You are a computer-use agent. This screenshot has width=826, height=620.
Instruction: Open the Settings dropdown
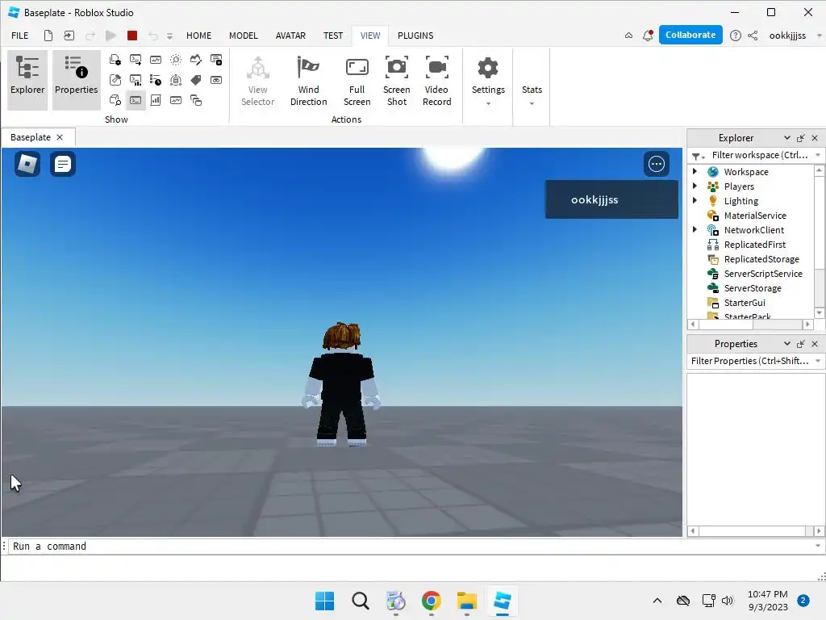click(x=488, y=81)
